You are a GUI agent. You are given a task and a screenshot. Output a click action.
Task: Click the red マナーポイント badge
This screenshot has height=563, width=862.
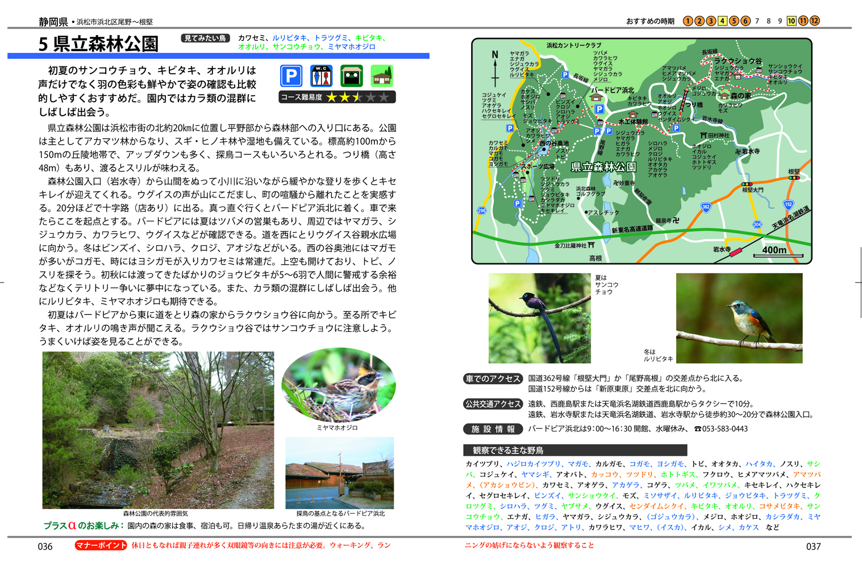(x=101, y=545)
